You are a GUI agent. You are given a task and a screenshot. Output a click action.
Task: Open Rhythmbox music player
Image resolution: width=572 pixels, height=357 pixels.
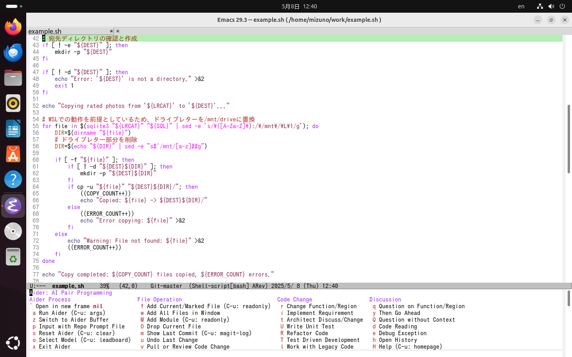click(13, 103)
